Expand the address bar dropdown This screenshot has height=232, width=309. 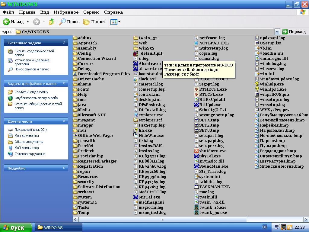coord(277,31)
